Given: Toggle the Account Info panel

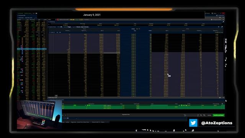Looking at the screenshot, I should [21, 15].
